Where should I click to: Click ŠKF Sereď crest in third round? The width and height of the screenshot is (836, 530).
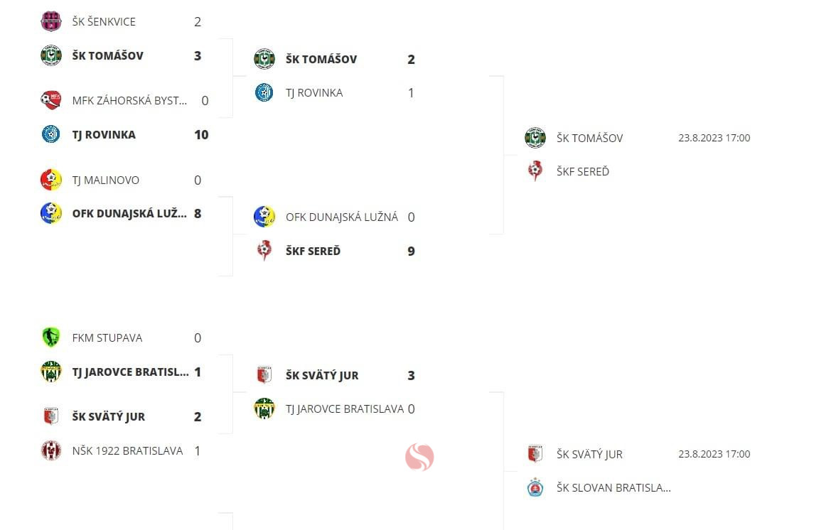(535, 171)
